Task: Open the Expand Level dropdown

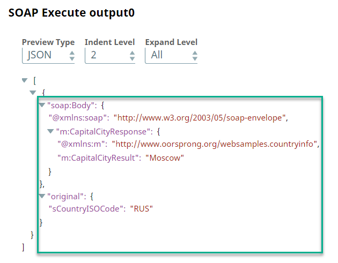Action: 171,55
